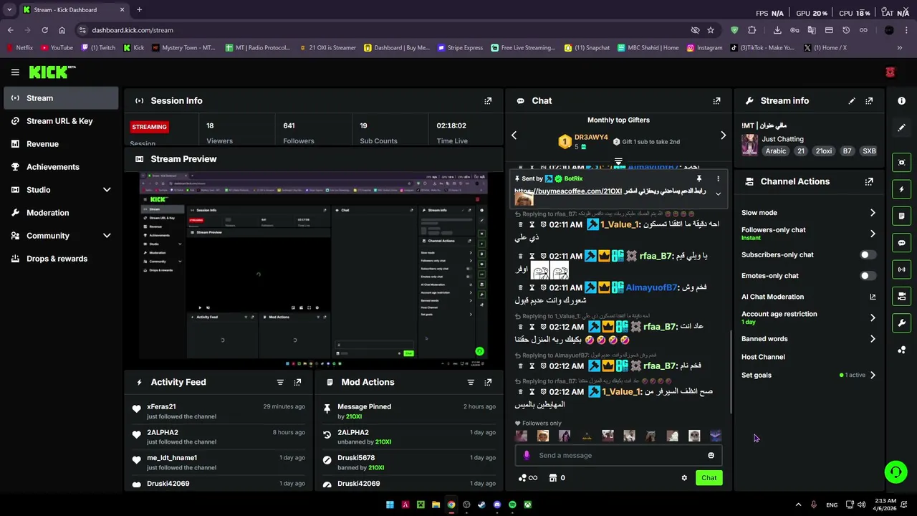Open AI Chat Moderation external link
The width and height of the screenshot is (917, 516).
(873, 297)
